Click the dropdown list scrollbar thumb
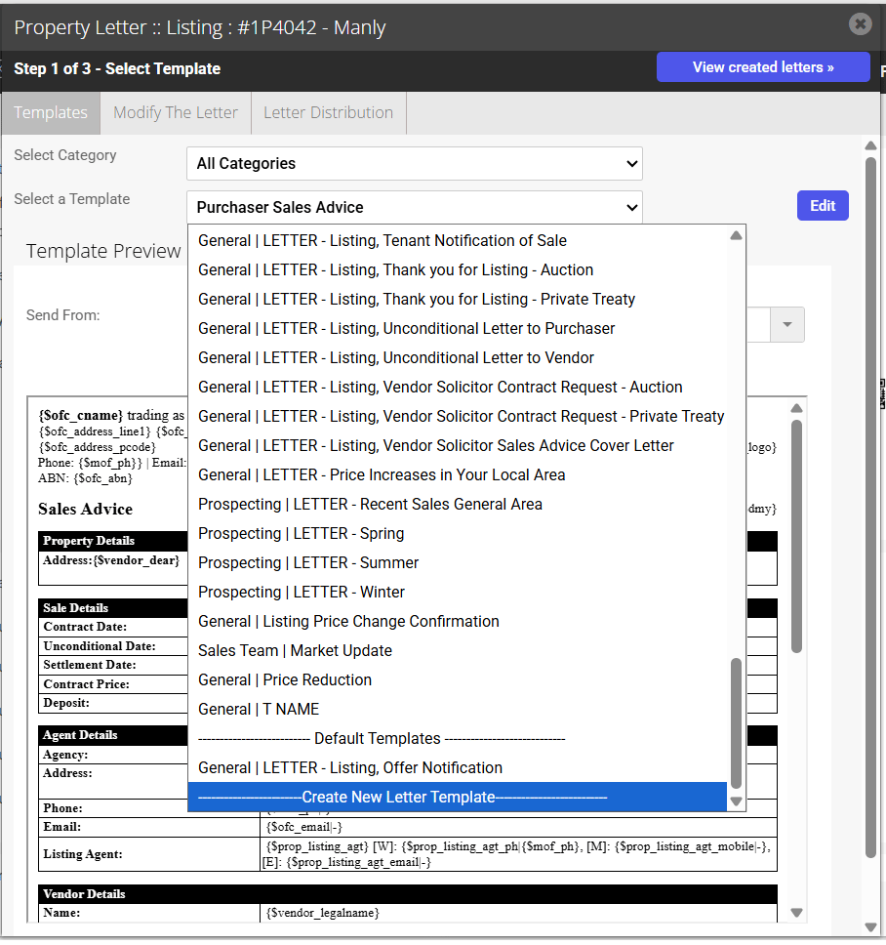The image size is (886, 945). coord(736,723)
